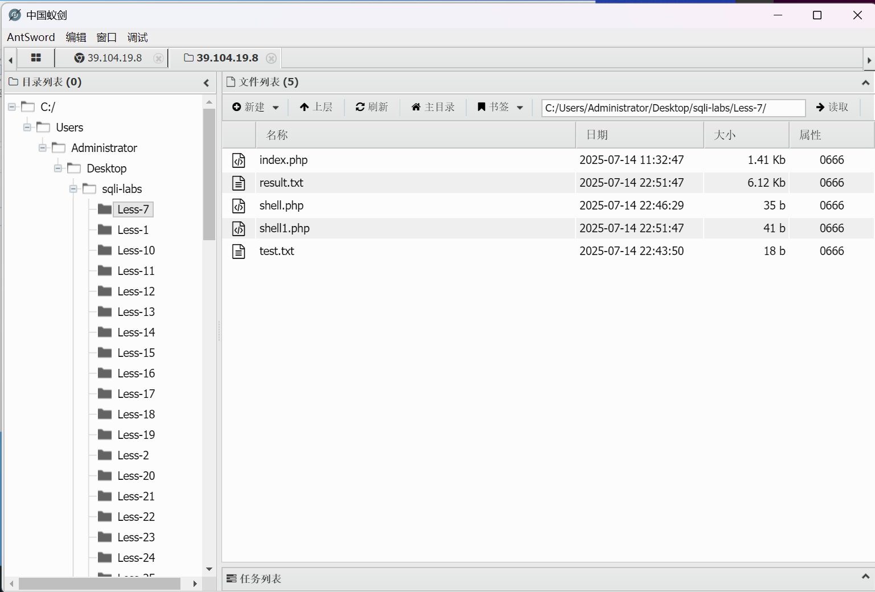Viewport: 875px width, 592px height.
Task: Select the Users folder in tree
Action: [69, 128]
